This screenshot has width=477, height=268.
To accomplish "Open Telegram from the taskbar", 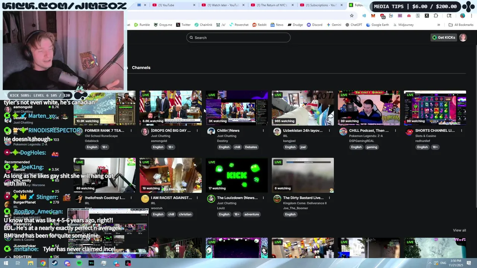I will point(116,263).
